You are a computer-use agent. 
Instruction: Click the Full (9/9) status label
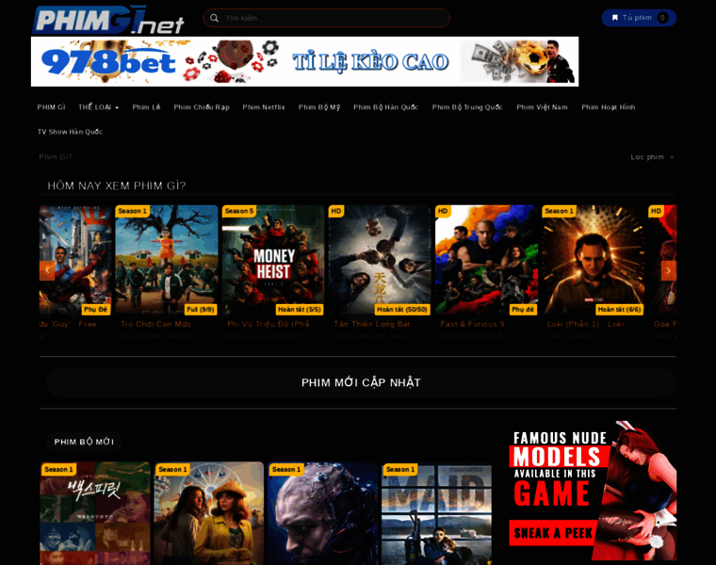[201, 310]
